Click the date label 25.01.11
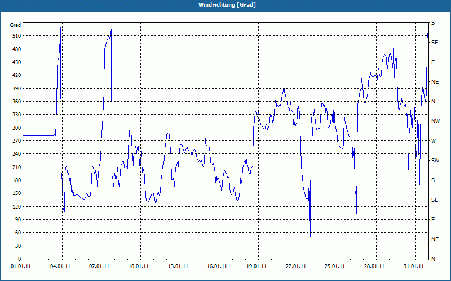This screenshot has width=451, height=281. pyautogui.click(x=335, y=266)
